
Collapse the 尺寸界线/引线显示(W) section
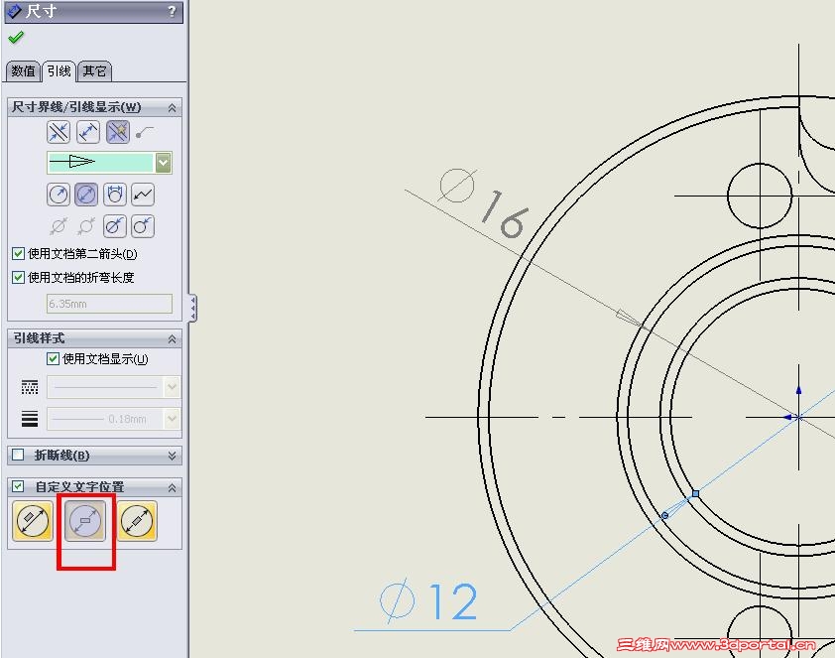click(x=172, y=107)
